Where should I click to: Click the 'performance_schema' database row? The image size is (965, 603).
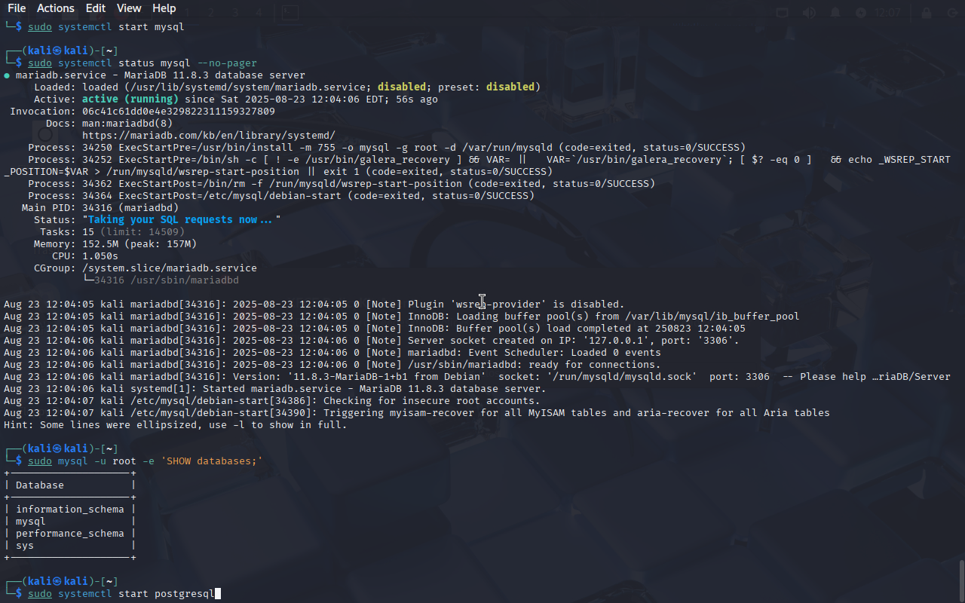point(70,534)
